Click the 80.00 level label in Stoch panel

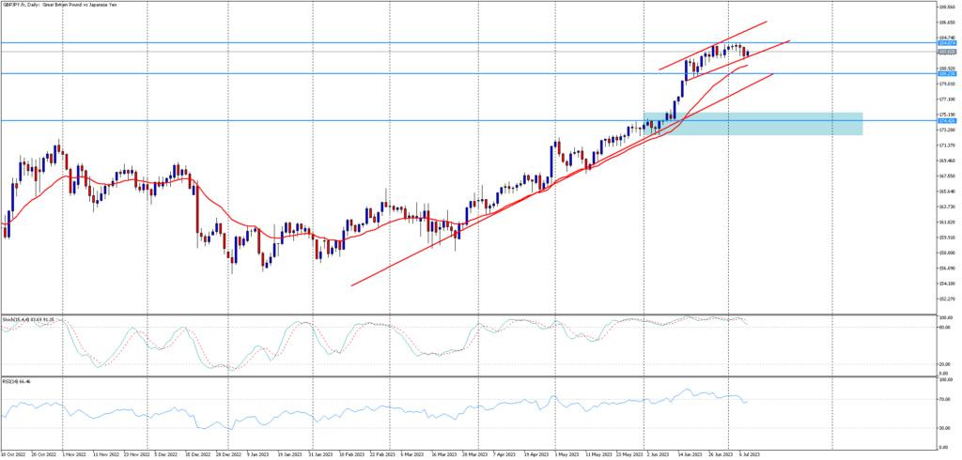[x=944, y=328]
